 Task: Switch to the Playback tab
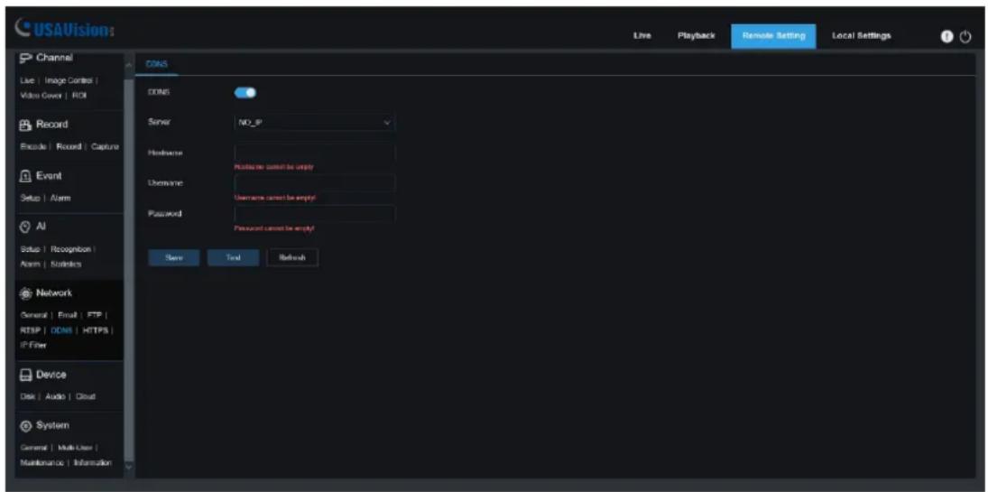[x=696, y=36]
